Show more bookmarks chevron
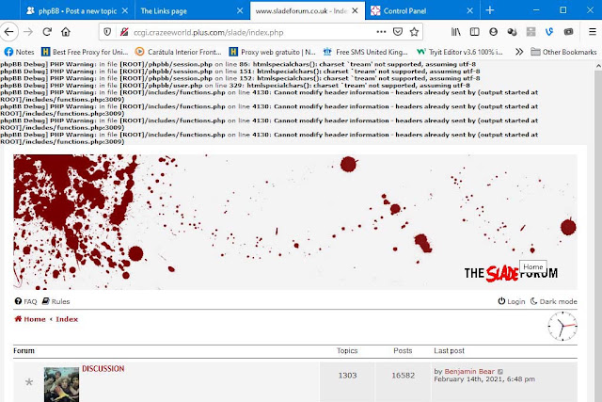The image size is (602, 402). click(x=519, y=52)
